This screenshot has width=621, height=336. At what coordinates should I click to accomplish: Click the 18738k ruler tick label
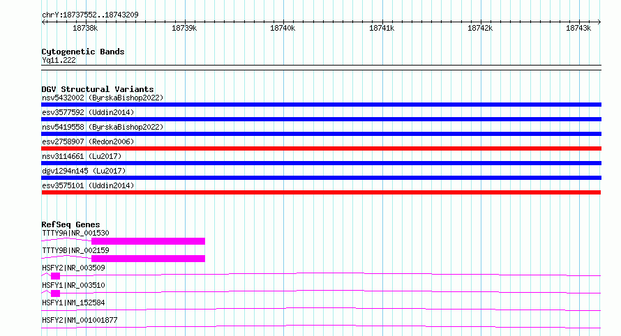(x=85, y=28)
